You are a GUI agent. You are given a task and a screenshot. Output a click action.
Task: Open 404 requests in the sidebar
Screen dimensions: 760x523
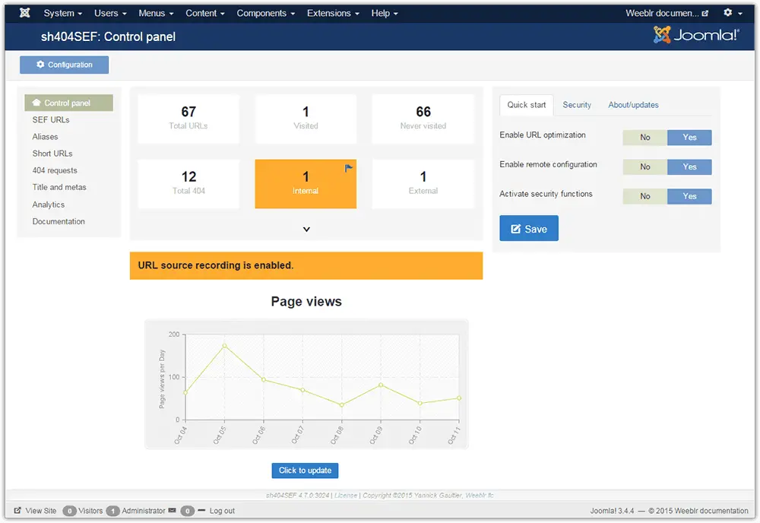point(55,170)
